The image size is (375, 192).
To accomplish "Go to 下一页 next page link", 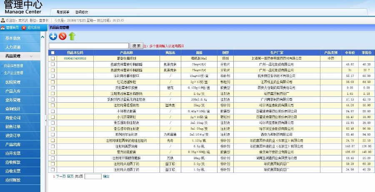I will 61,177.
